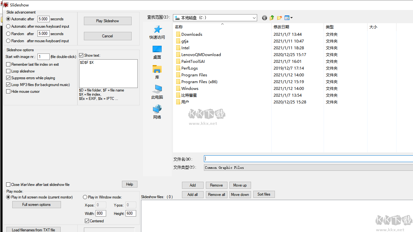This screenshot has width=413, height=232.
Task: Open 网络 in the places sidebar
Action: tap(157, 112)
